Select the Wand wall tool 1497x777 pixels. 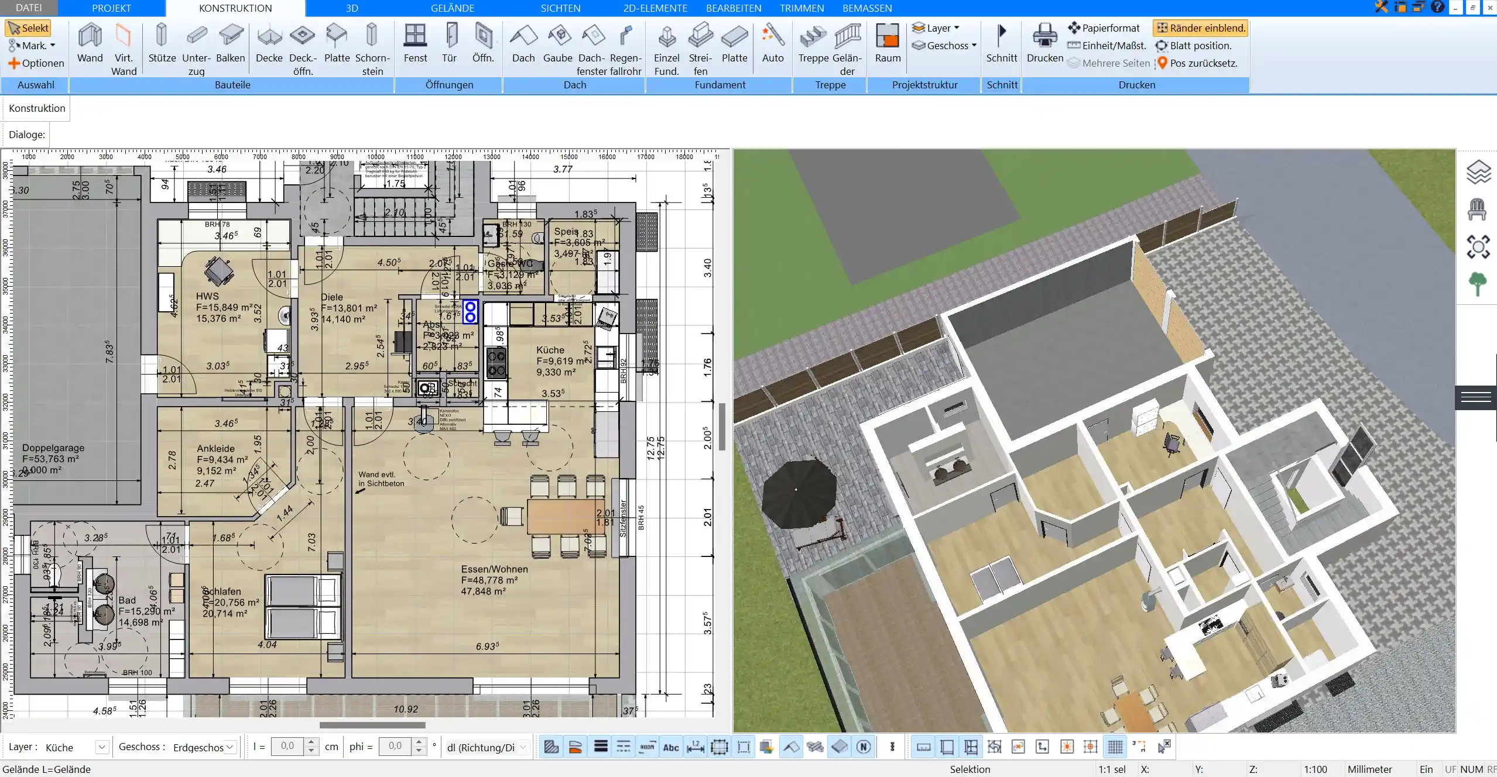tap(90, 43)
